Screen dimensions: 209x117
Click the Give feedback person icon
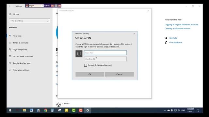click(x=166, y=43)
